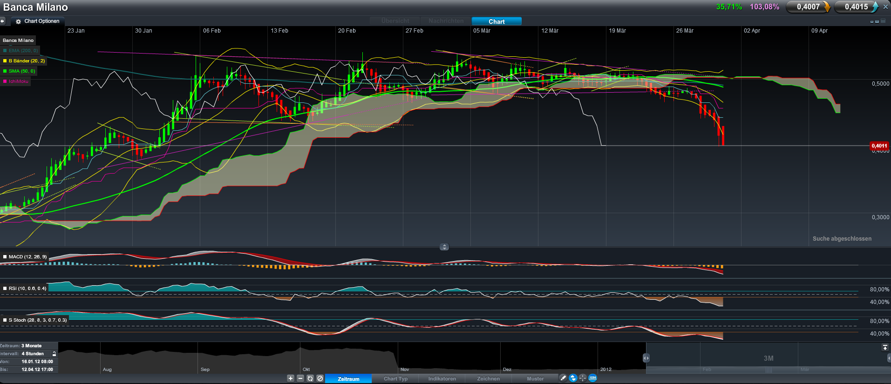Activate the crosshair cursor icon
Screen dimensions: 891x384
coord(583,378)
